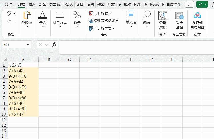
Task: Open the 剪贴板 clipboard group
Action: tap(27, 19)
